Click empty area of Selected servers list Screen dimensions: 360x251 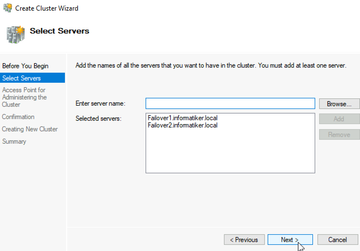[230, 151]
